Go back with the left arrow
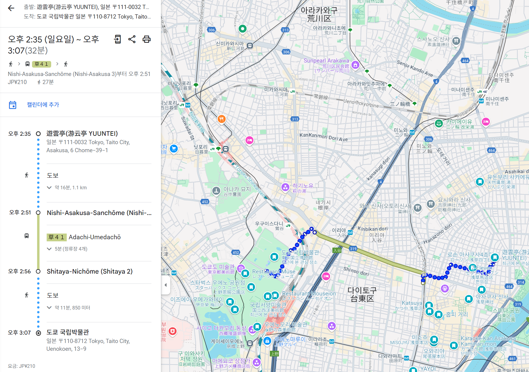 [x=11, y=8]
